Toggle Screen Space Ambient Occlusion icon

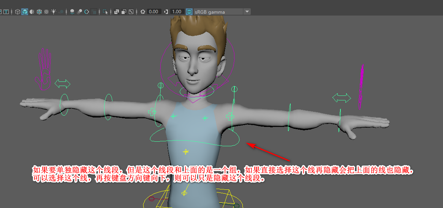(x=72, y=12)
